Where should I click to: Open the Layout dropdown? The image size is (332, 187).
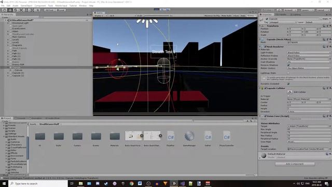click(x=323, y=10)
